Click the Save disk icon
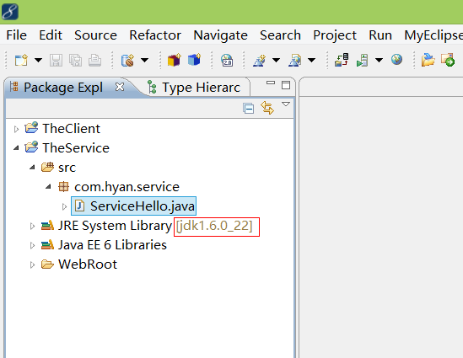 (x=56, y=60)
